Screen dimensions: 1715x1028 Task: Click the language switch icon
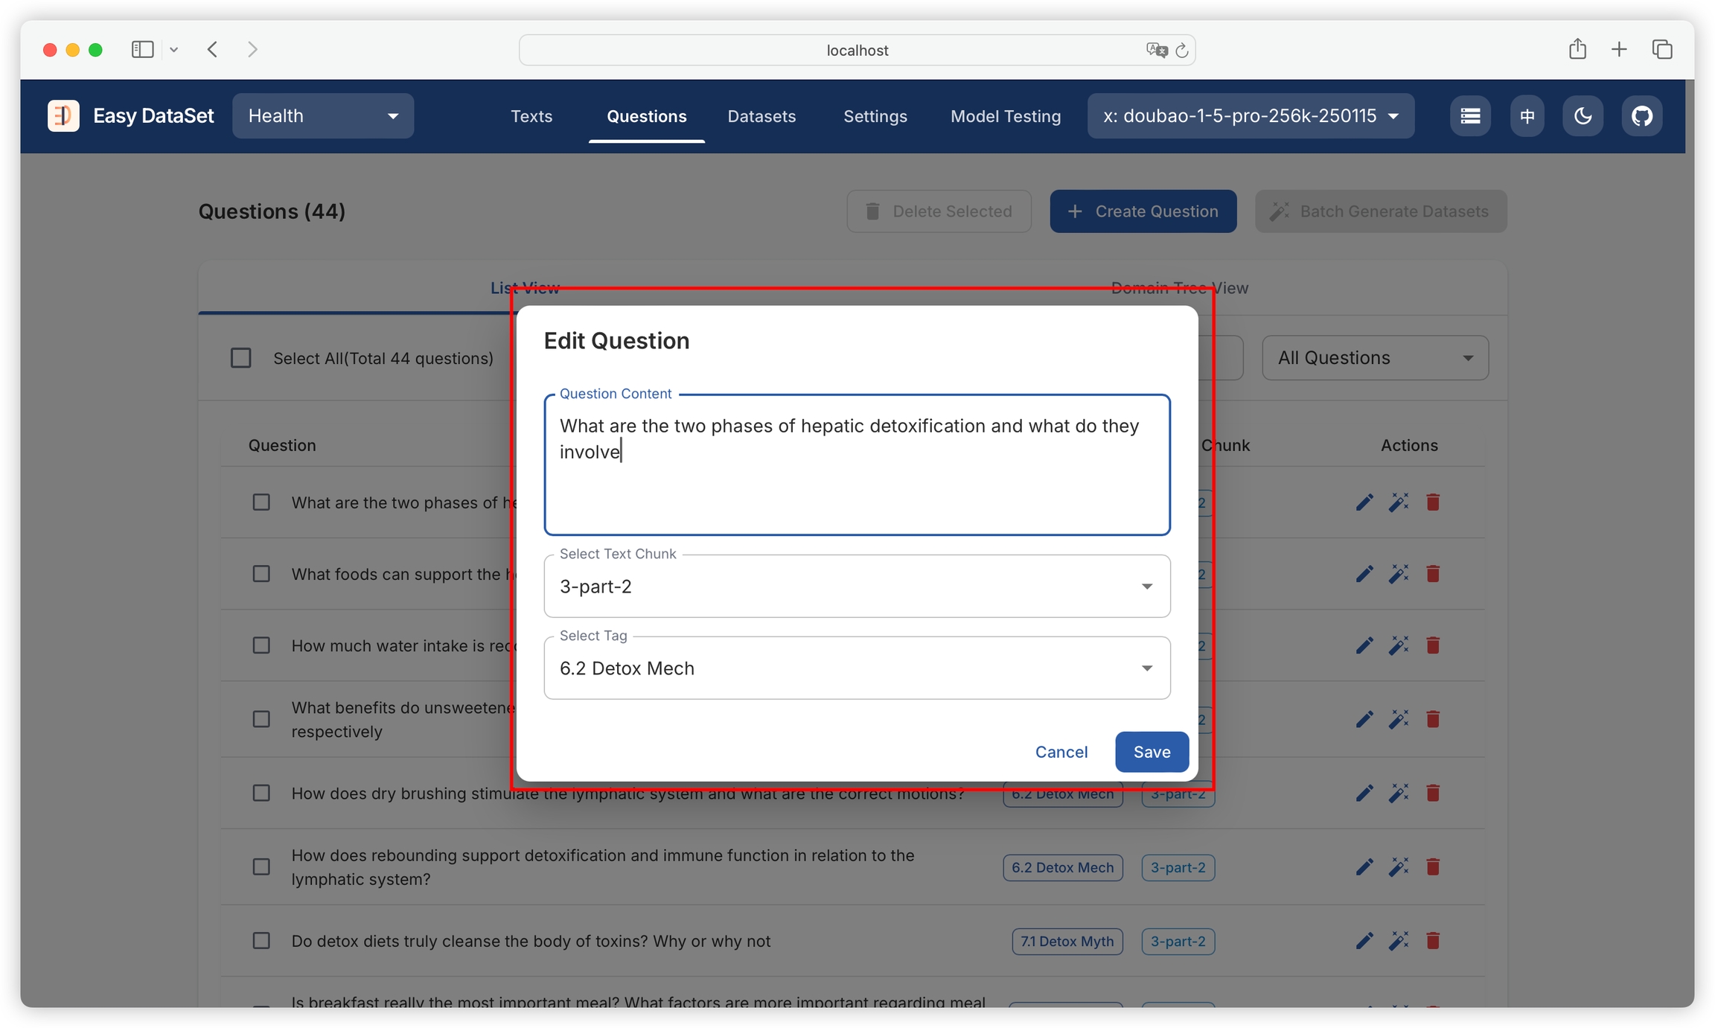1527,116
